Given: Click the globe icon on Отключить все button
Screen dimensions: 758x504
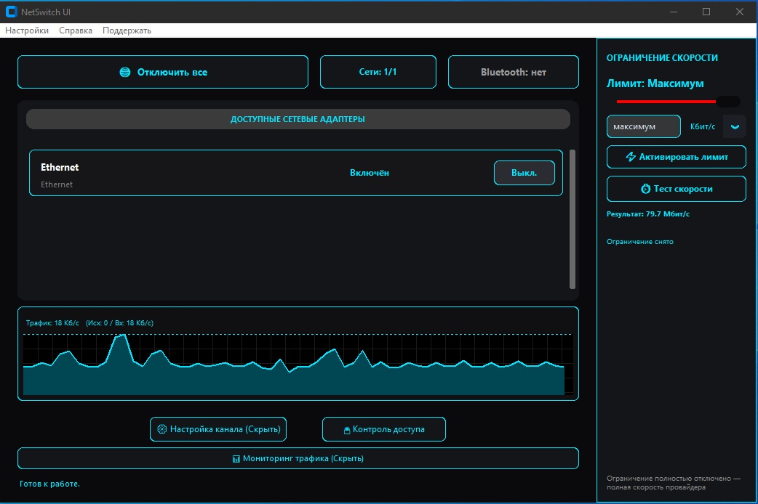Looking at the screenshot, I should click(124, 72).
